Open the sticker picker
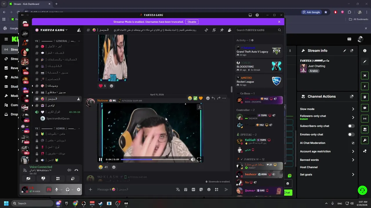This screenshot has height=208, width=371. pyautogui.click(x=201, y=190)
